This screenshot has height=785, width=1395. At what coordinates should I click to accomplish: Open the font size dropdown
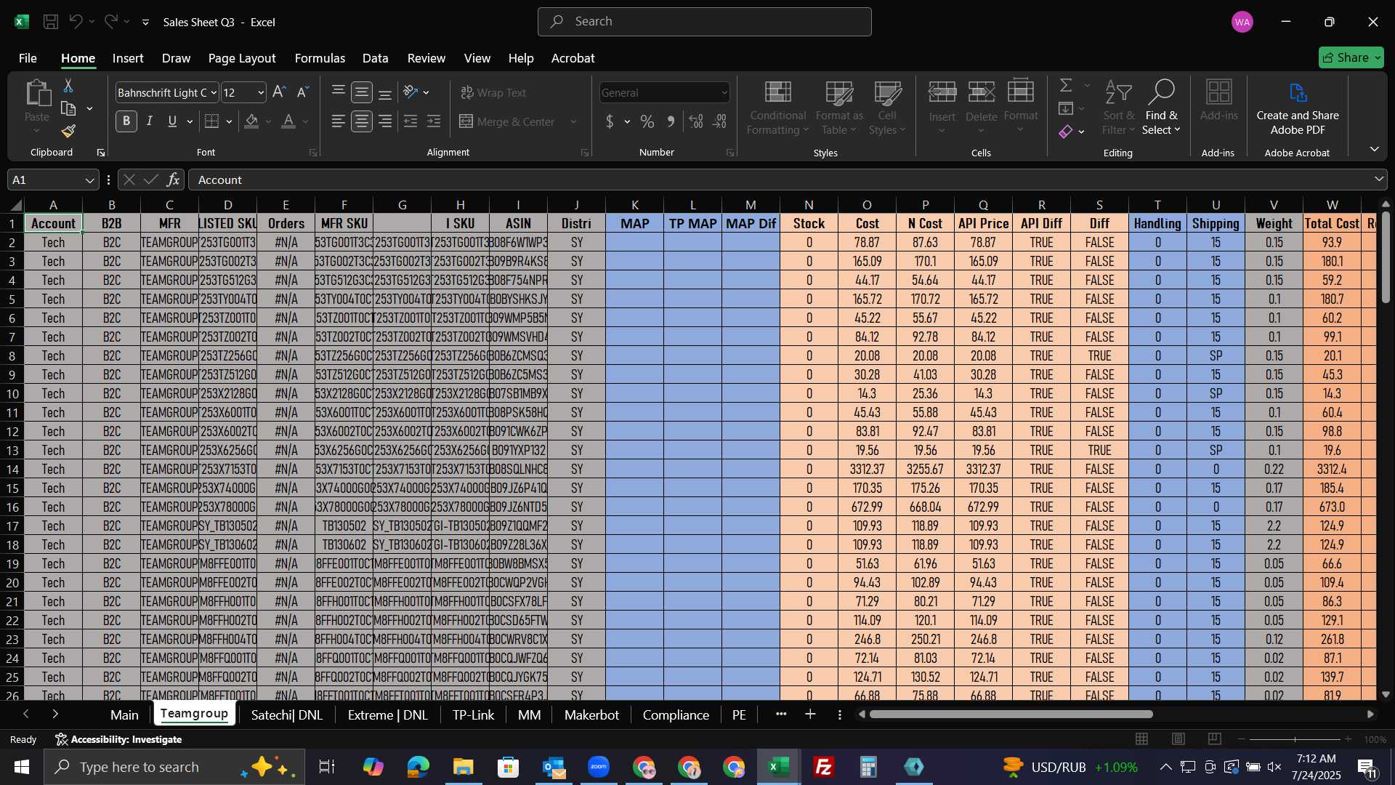tap(261, 92)
